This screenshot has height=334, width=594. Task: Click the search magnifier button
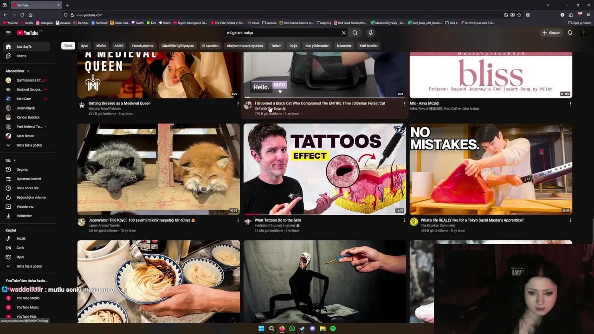point(355,32)
